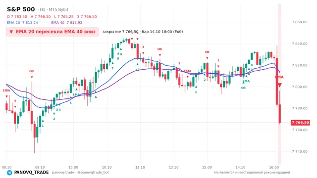
Task: Click the close value З 7 766.50
Action: (x=87, y=16)
